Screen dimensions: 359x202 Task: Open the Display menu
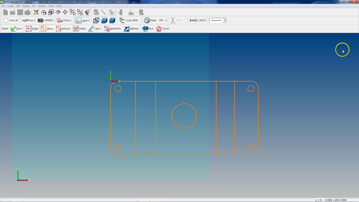click(x=26, y=6)
